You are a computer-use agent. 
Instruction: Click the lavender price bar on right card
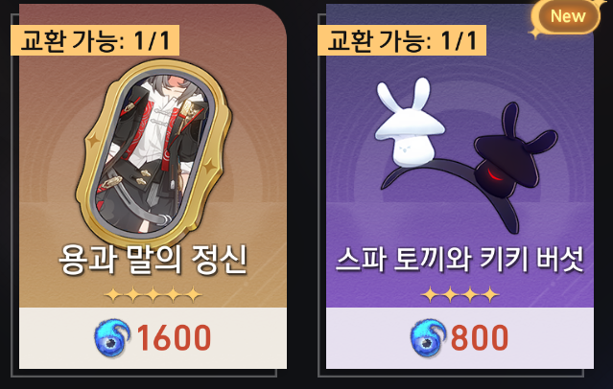[460, 338]
